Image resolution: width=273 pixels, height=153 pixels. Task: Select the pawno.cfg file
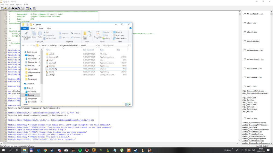pos(86,69)
